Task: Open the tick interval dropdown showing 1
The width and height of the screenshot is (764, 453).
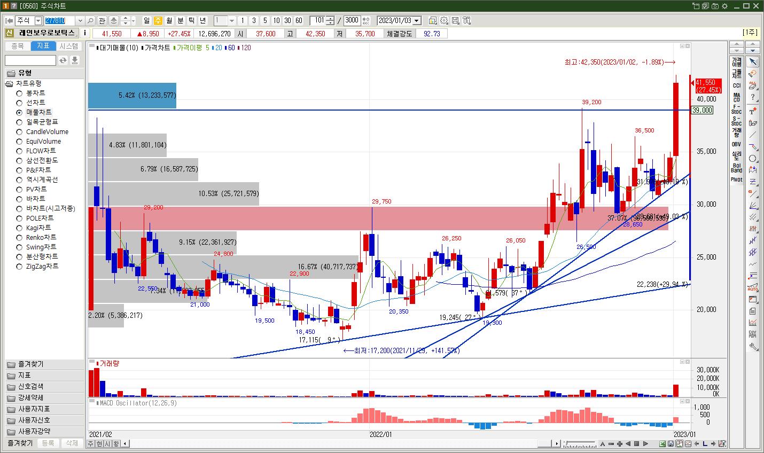Action: pos(232,21)
